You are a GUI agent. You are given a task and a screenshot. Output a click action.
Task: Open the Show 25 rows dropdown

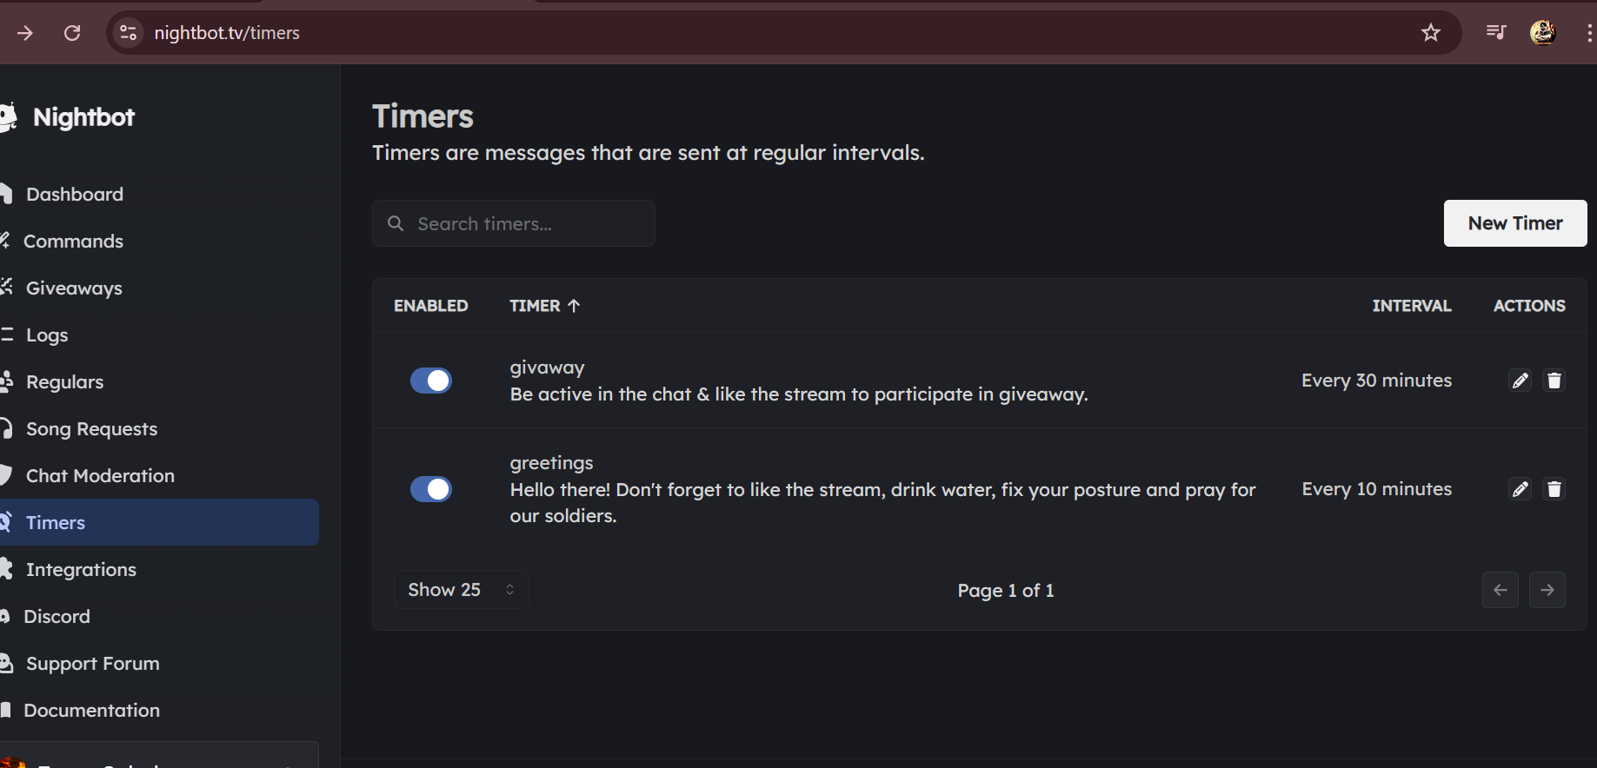462,590
